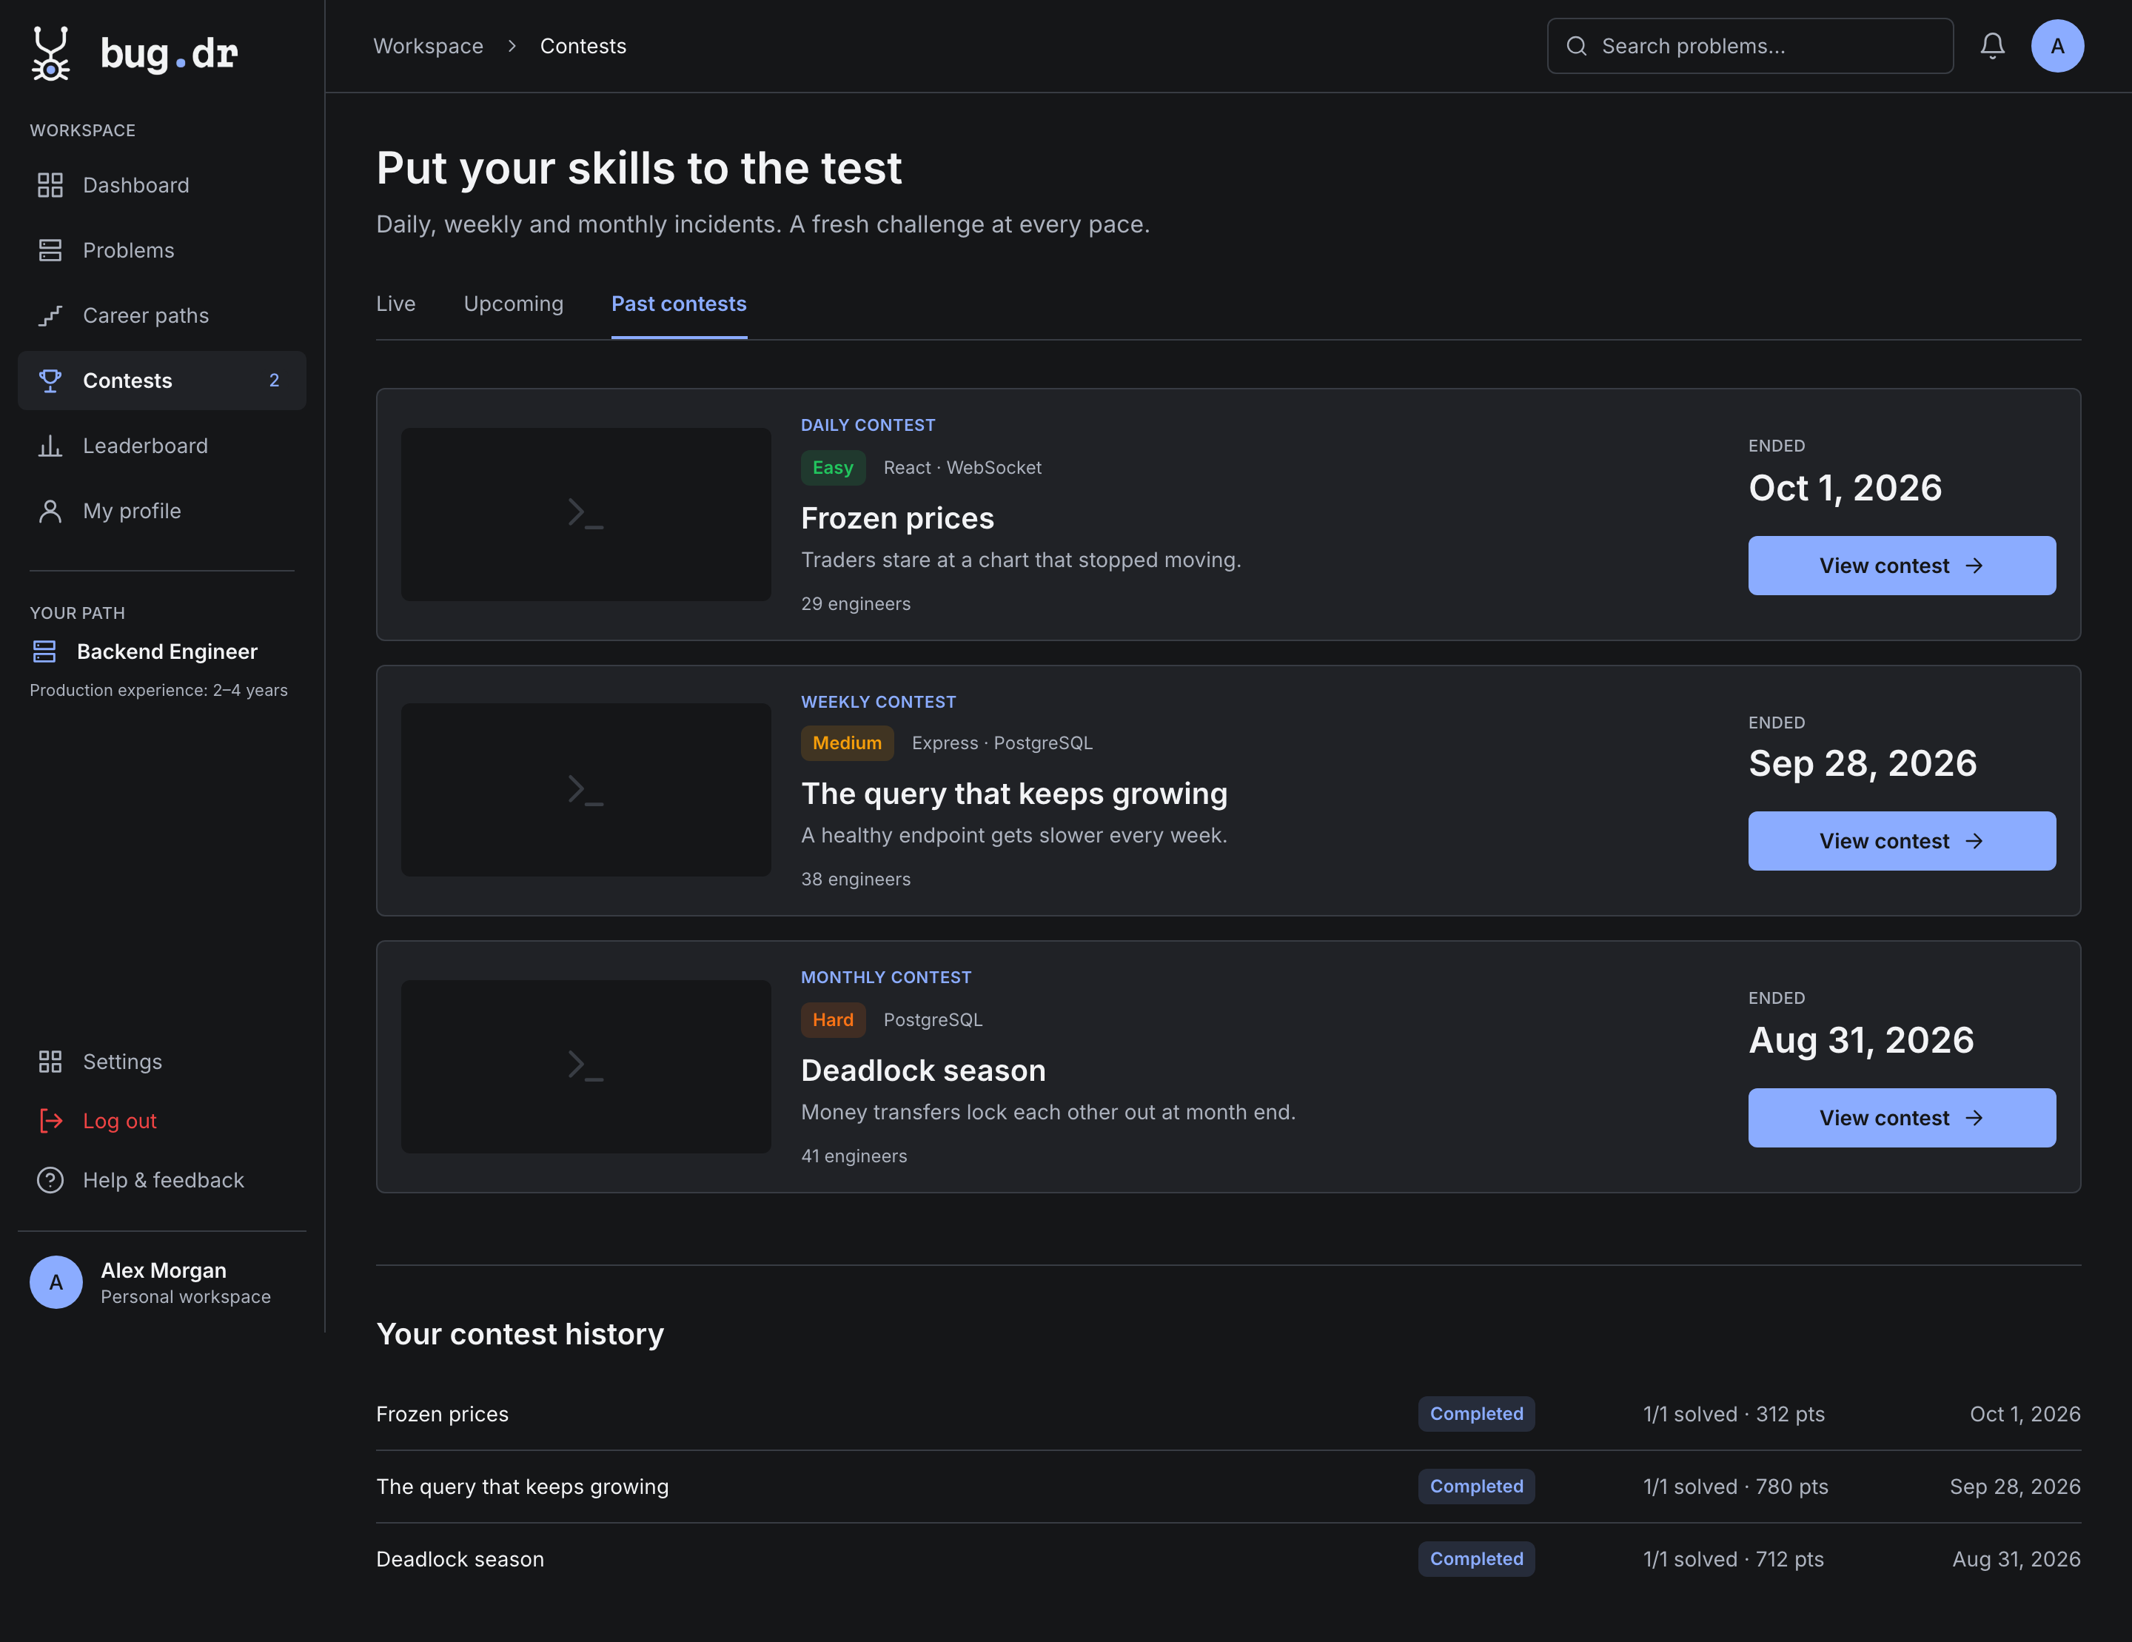Click the Workspace breadcrumb link
Screen dimensions: 2132x1642
[x=428, y=46]
